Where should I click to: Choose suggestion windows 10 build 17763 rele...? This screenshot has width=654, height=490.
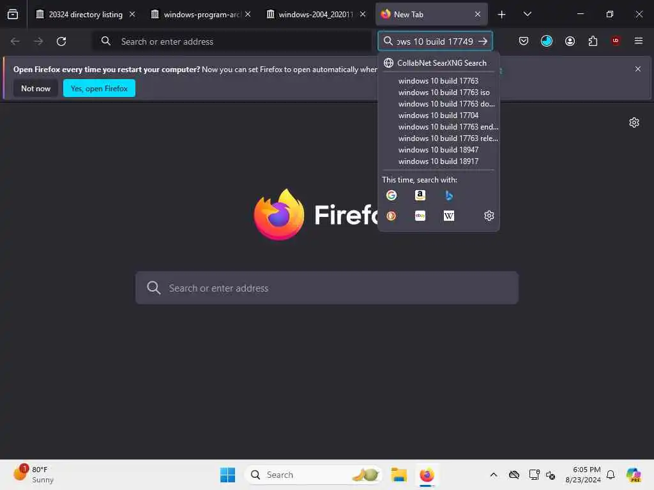coord(438,138)
